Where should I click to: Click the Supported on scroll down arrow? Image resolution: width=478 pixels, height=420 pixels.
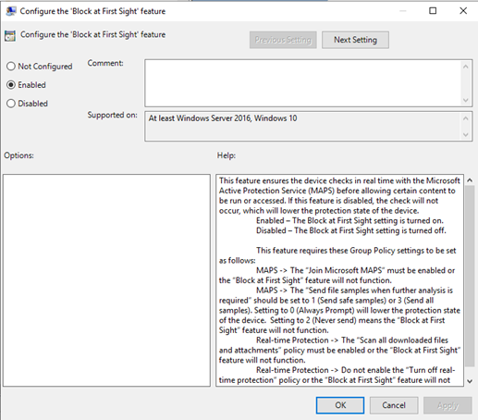pyautogui.click(x=466, y=135)
